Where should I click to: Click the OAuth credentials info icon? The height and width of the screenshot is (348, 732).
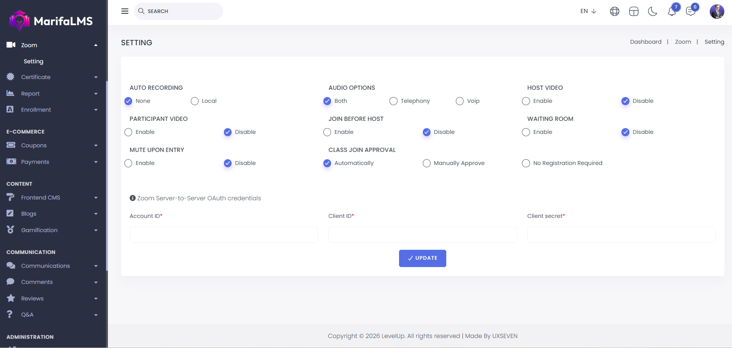click(x=132, y=198)
